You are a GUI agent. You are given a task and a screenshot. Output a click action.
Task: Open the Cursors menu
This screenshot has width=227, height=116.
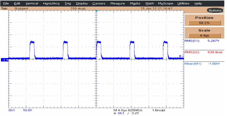[x=99, y=3]
